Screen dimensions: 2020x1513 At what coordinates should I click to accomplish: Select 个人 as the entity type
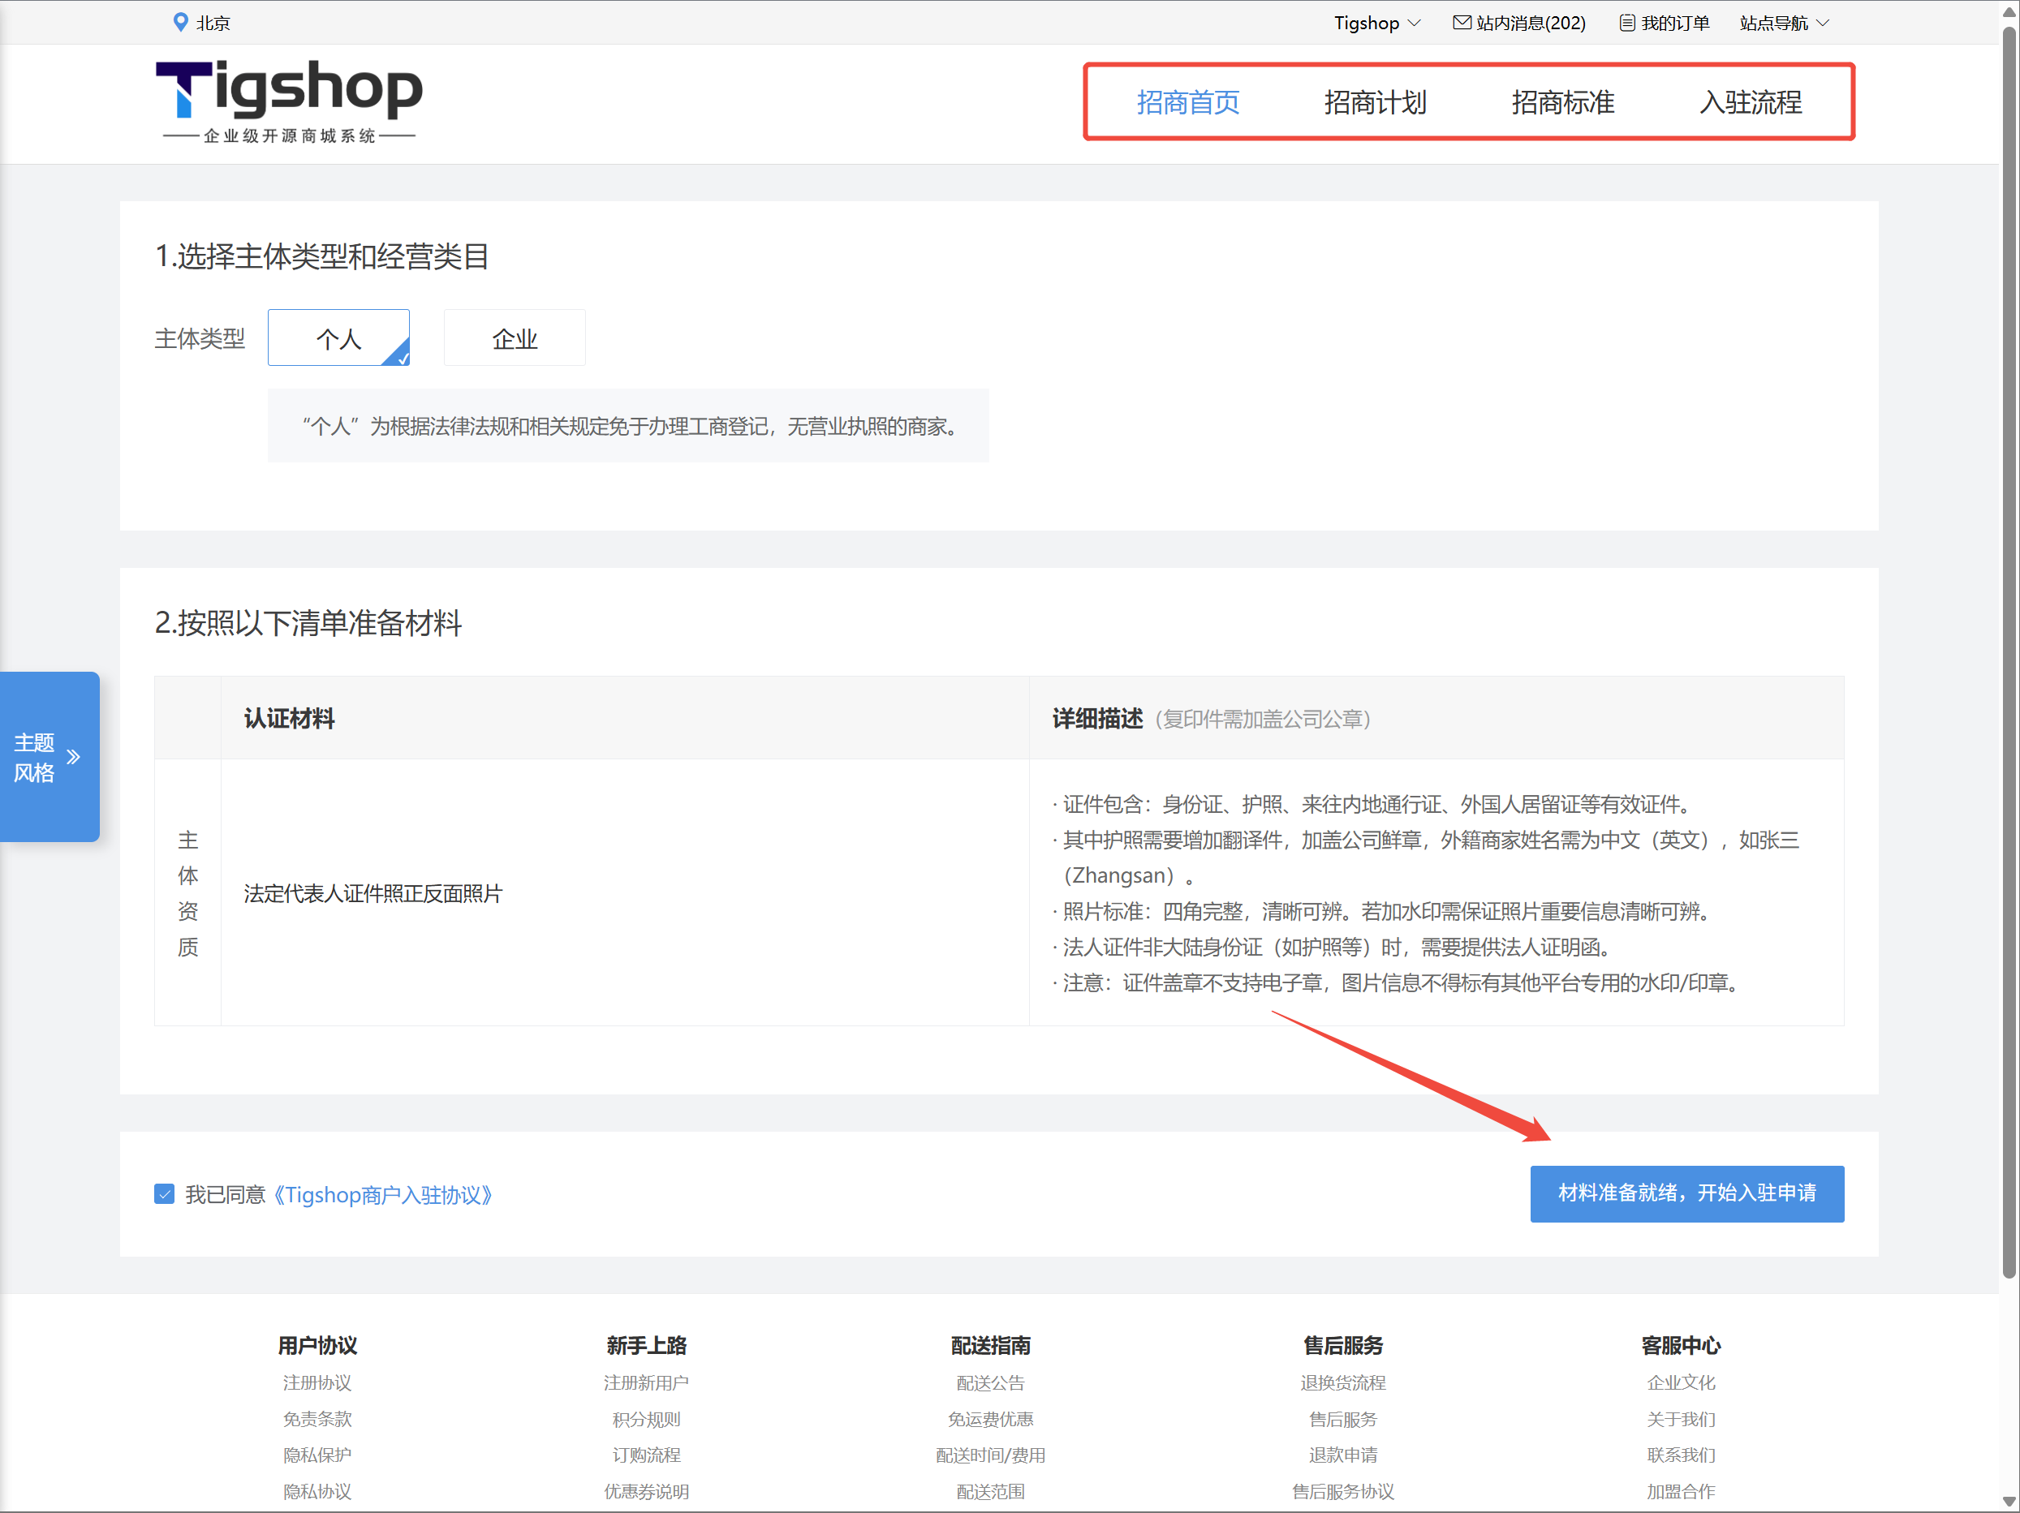pyautogui.click(x=338, y=337)
